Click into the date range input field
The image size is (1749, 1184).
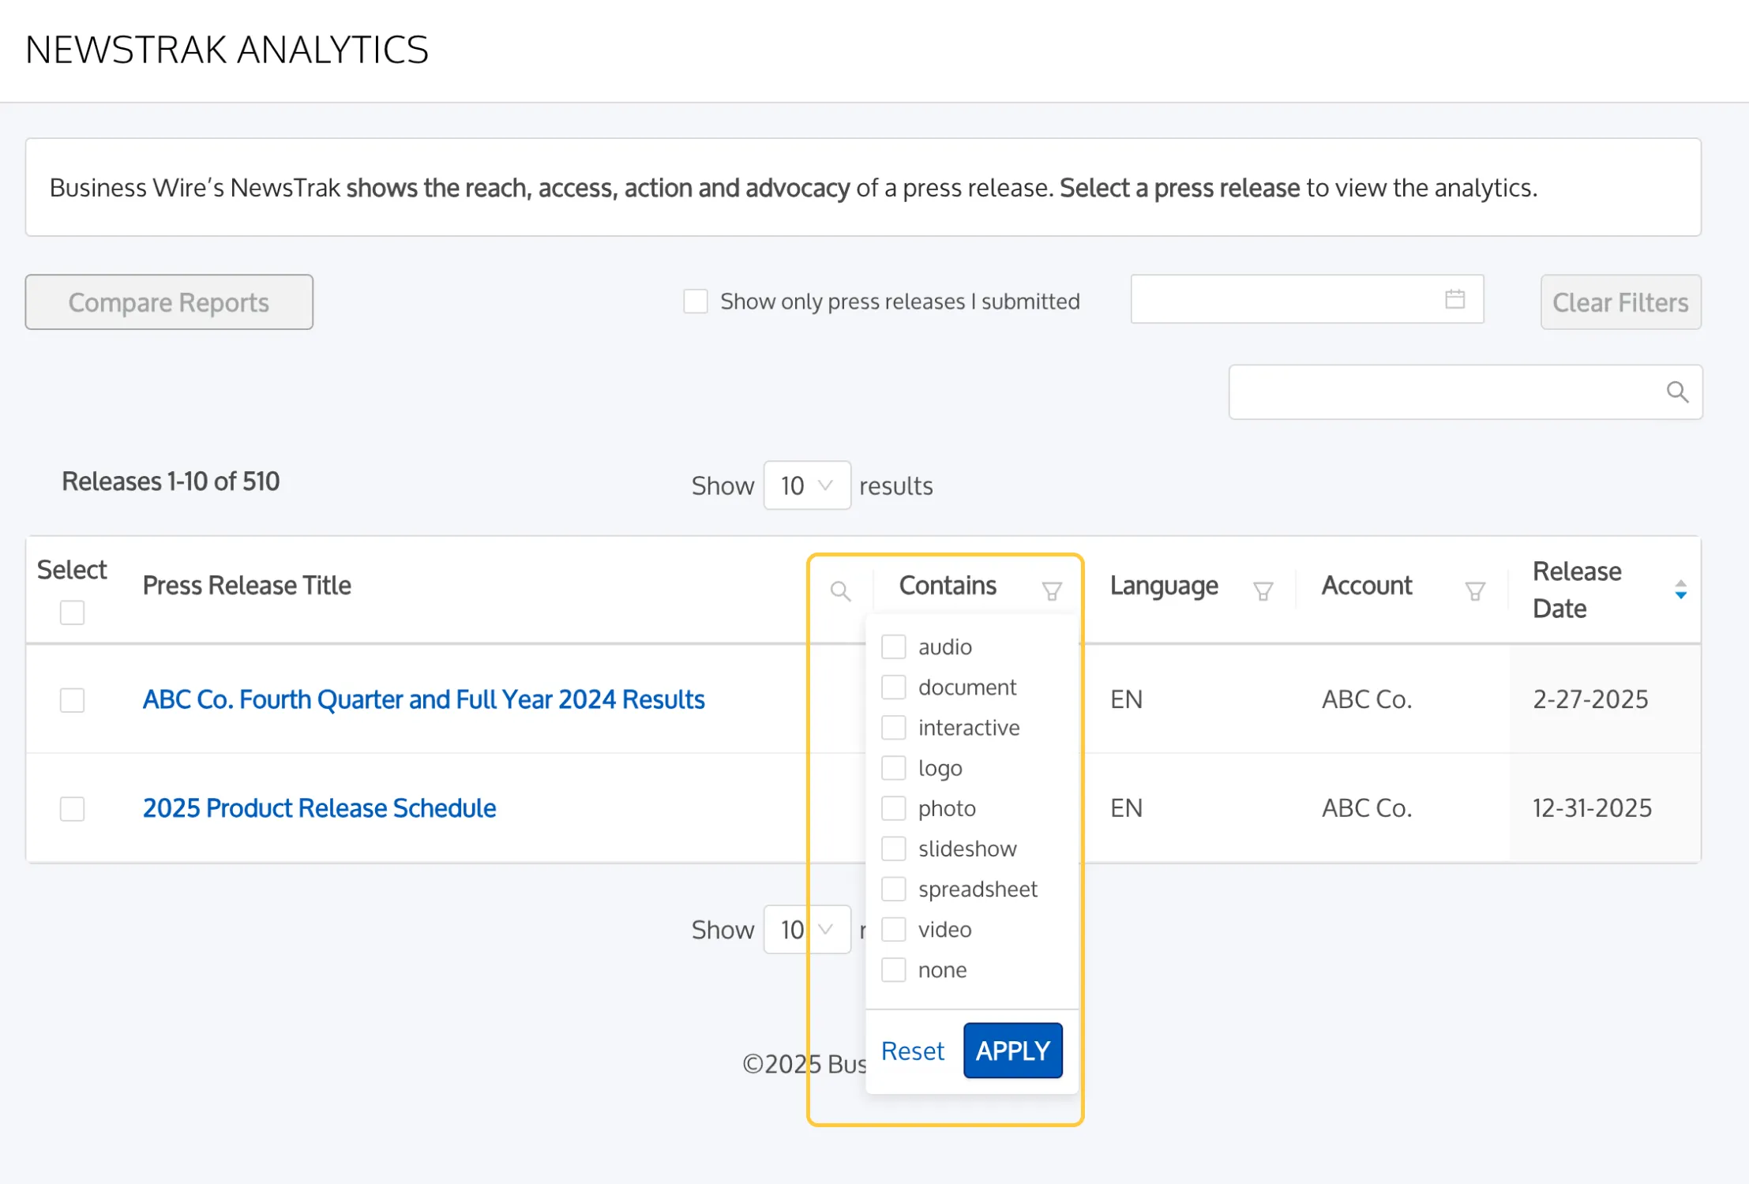point(1307,299)
